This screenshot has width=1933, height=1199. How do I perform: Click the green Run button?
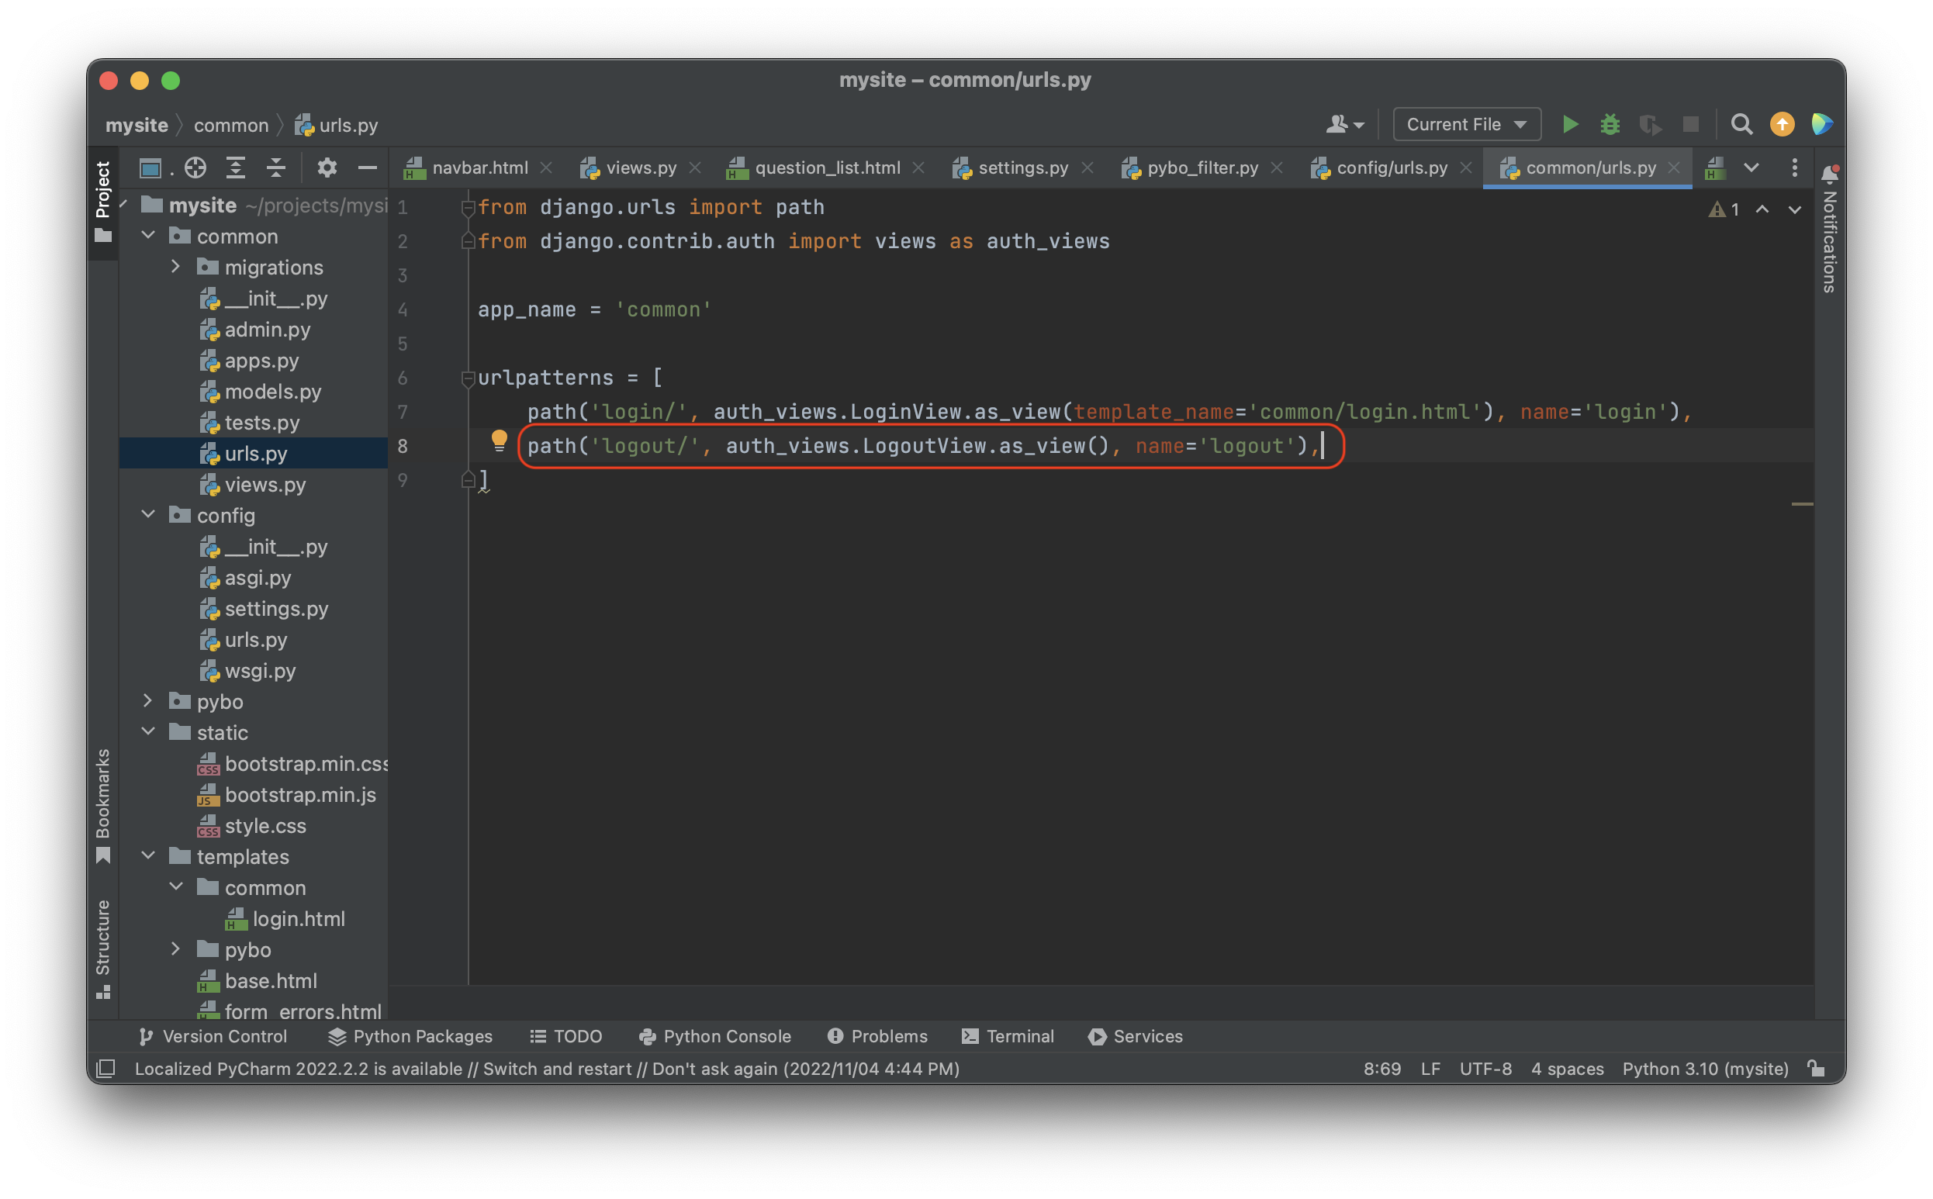1569,125
